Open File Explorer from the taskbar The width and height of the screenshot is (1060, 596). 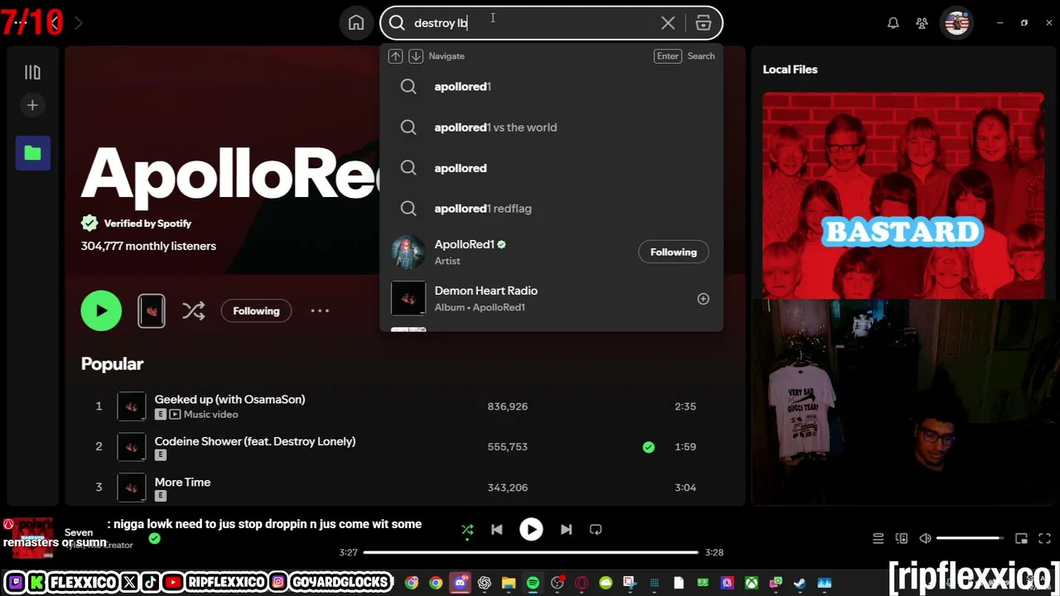pyautogui.click(x=508, y=583)
